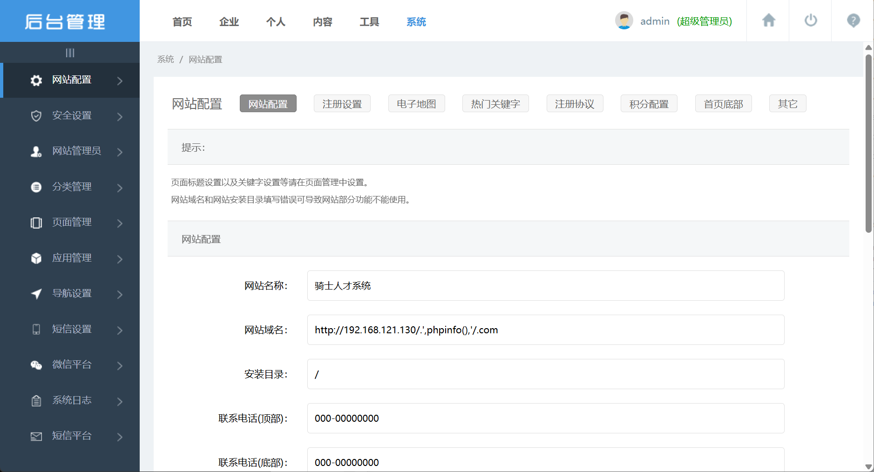This screenshot has height=472, width=874.
Task: Click the home icon in top bar
Action: coord(768,20)
